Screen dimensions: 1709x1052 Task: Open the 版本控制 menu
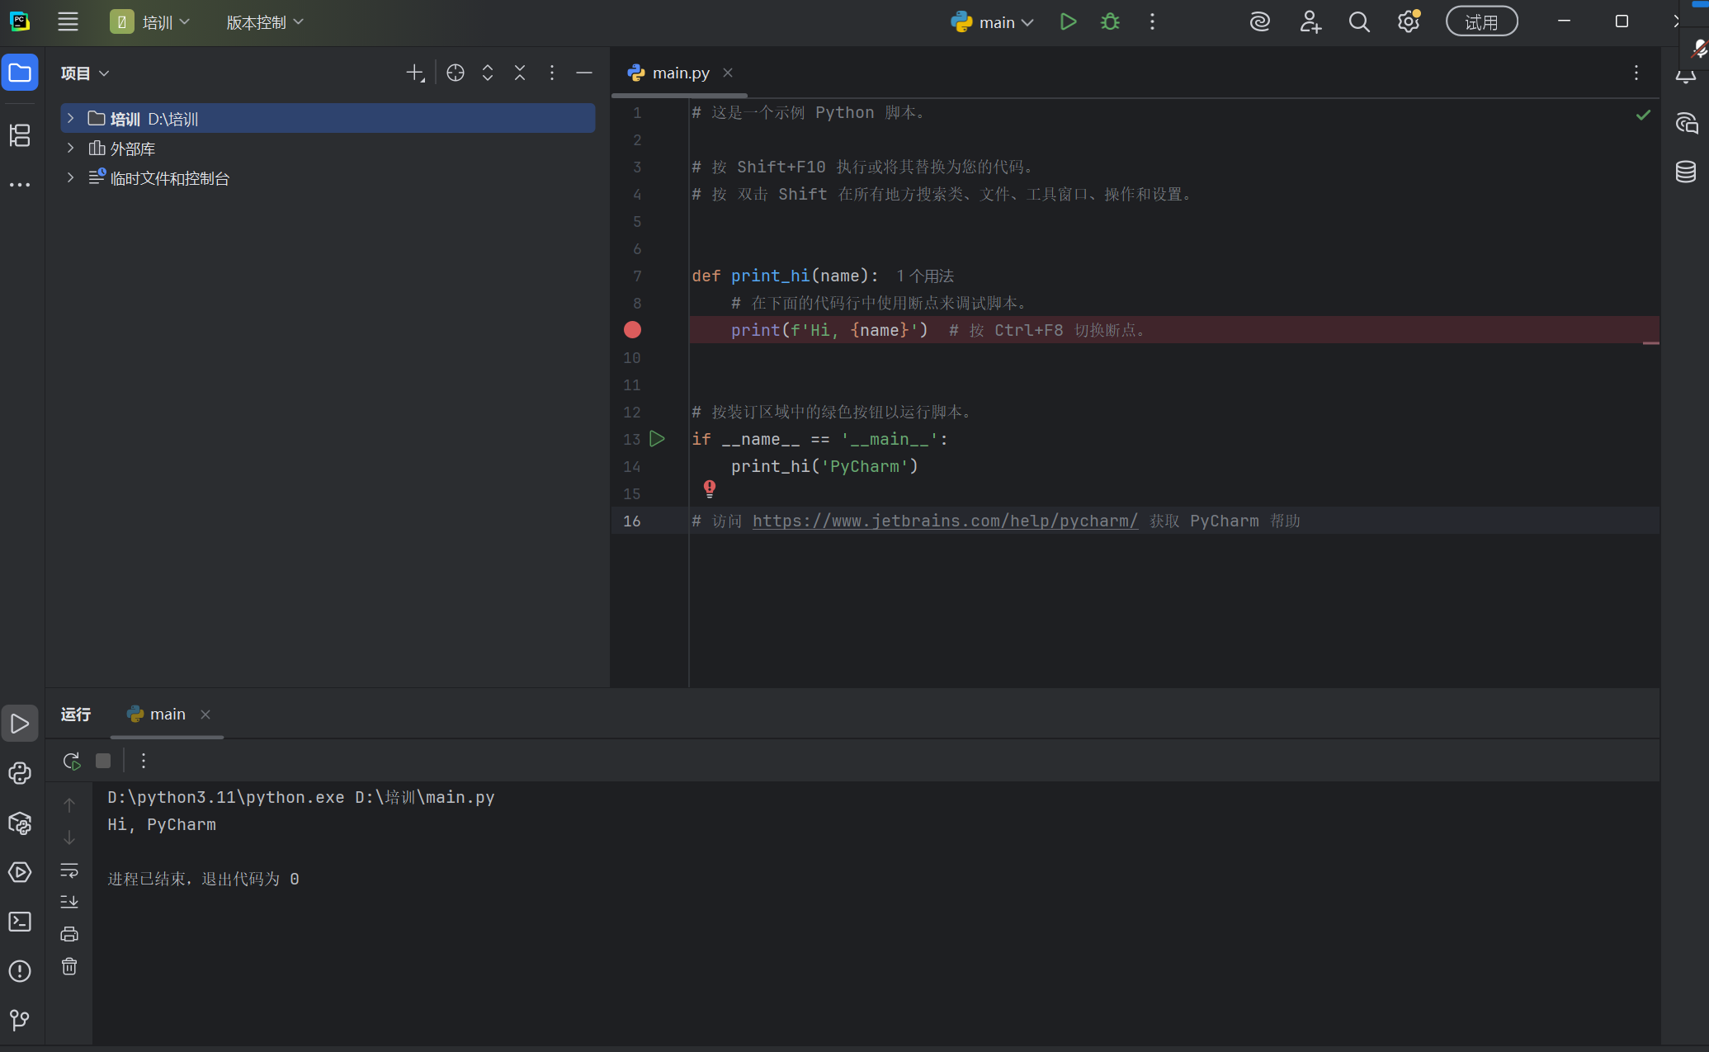click(x=264, y=22)
